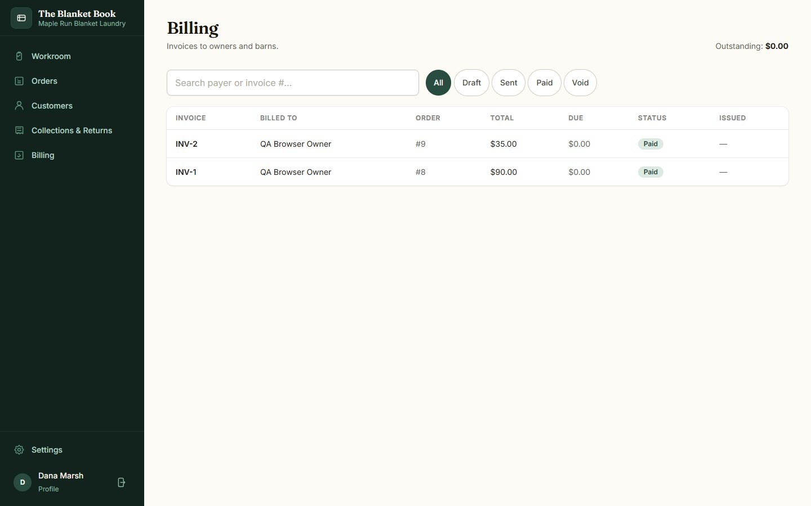Click the ISSUED column header
Screen dimensions: 811x506
point(732,118)
